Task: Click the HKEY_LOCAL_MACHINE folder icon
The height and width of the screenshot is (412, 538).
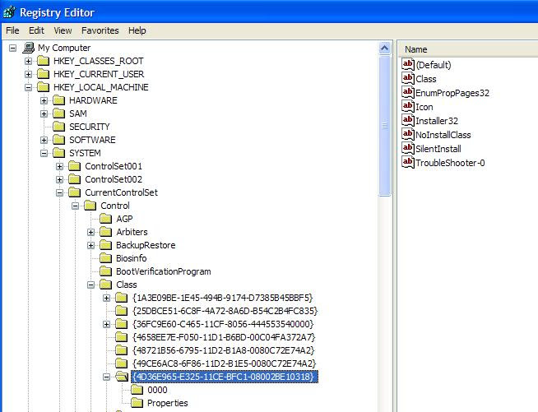Action: pos(44,87)
